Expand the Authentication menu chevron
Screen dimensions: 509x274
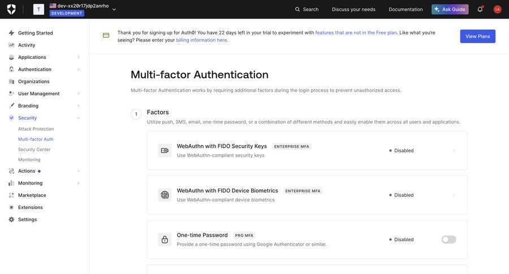(x=79, y=69)
